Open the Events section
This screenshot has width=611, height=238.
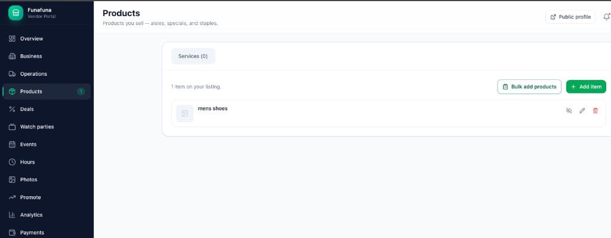click(x=47, y=144)
